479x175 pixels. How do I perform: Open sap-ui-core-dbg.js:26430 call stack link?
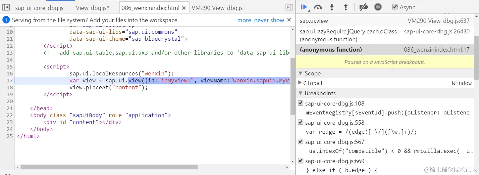437,31
